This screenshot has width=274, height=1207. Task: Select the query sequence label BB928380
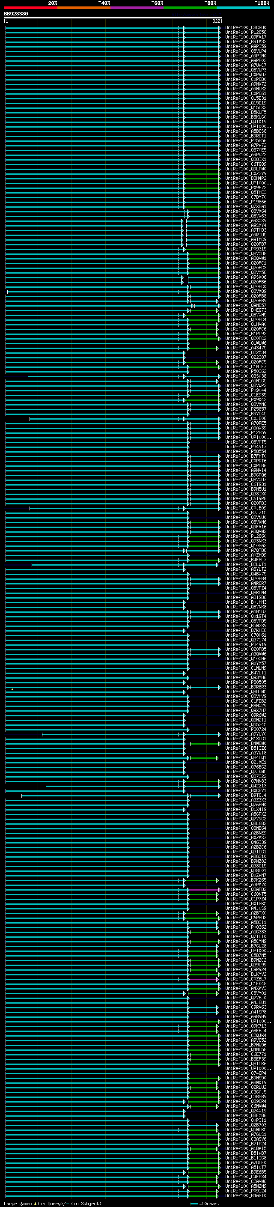[16, 14]
